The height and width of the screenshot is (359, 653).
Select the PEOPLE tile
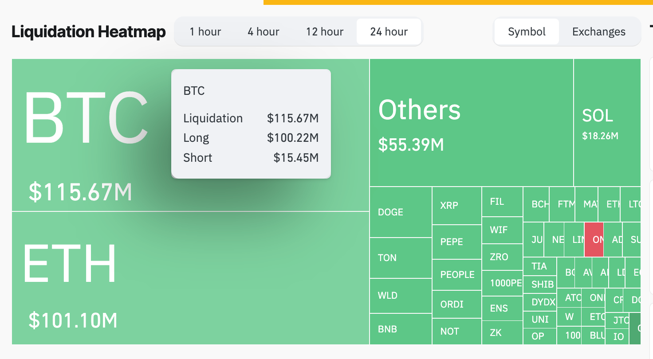(456, 275)
